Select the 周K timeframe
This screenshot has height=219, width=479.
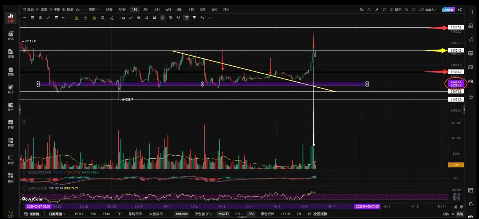214,10
